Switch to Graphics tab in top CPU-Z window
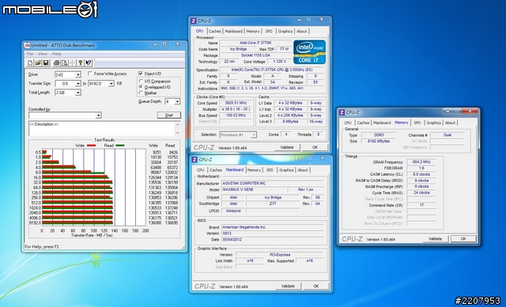Screen dimensions: 506x307 point(285,32)
